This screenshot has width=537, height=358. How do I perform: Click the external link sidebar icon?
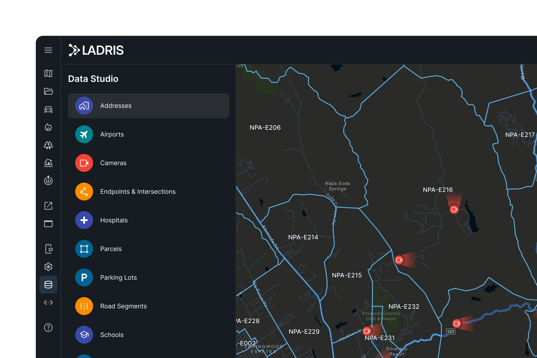pyautogui.click(x=48, y=206)
